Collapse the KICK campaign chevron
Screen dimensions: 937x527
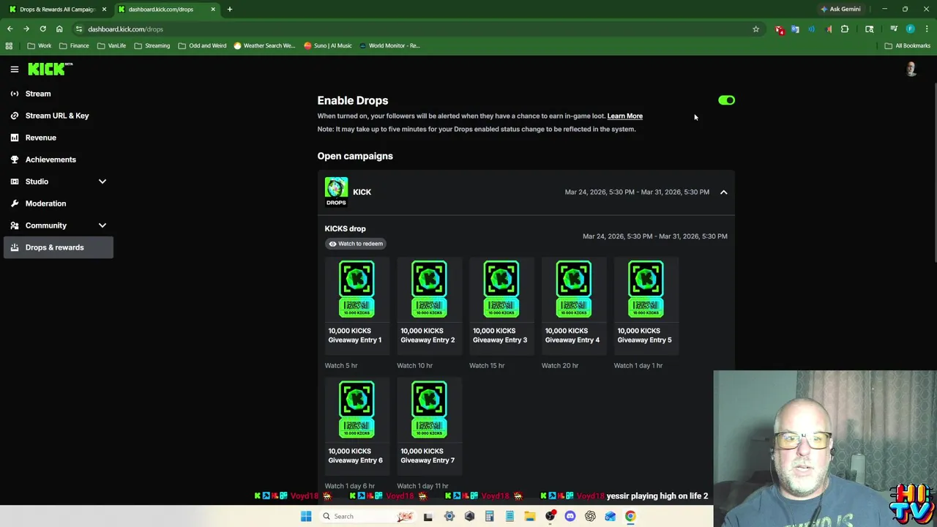pyautogui.click(x=723, y=192)
